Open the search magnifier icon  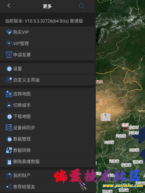point(82,6)
